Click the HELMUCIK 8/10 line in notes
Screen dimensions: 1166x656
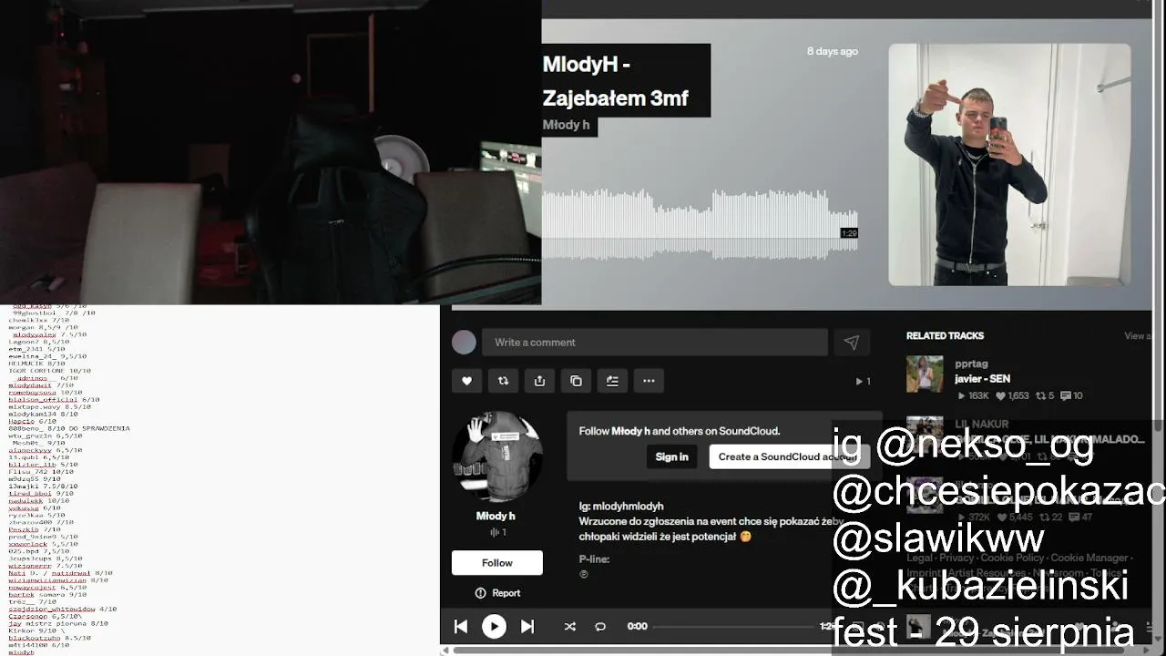point(36,364)
